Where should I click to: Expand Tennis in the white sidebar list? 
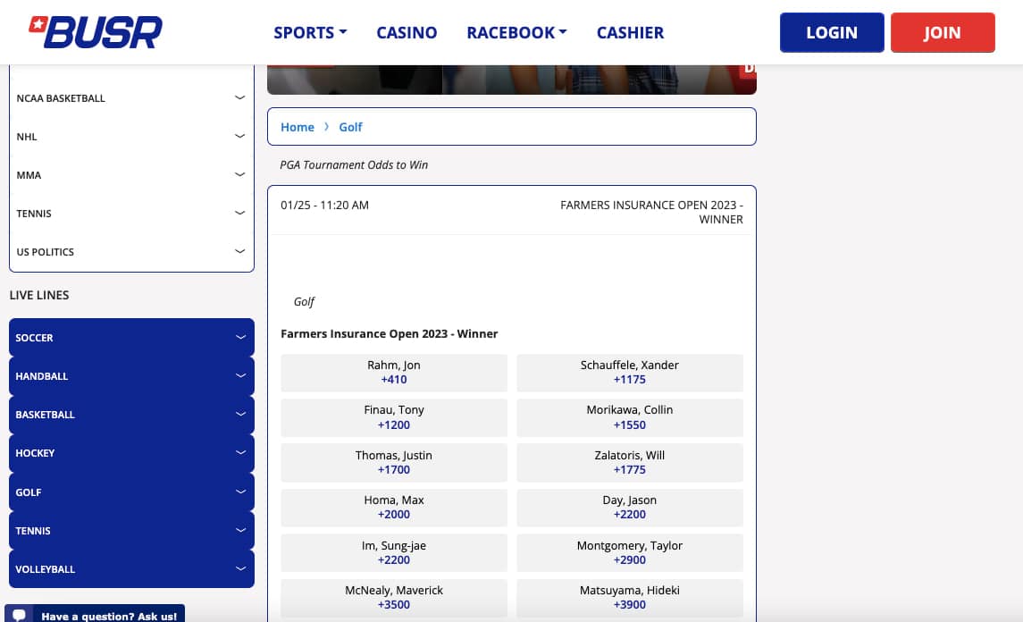pyautogui.click(x=131, y=214)
